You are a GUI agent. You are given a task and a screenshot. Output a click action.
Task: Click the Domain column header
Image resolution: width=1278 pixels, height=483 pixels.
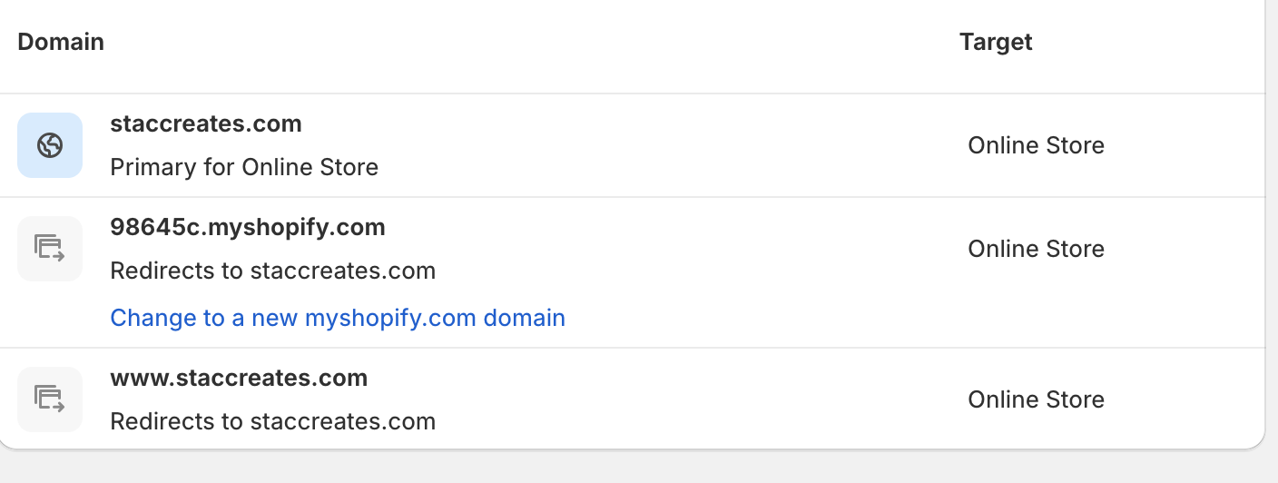(61, 42)
